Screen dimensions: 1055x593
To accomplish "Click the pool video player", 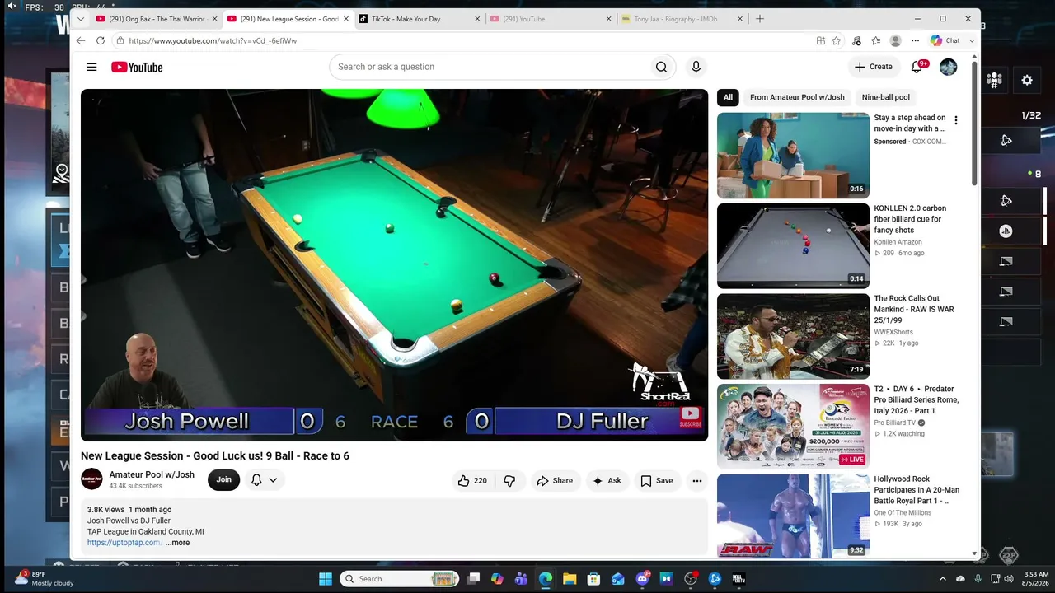I will pyautogui.click(x=394, y=265).
